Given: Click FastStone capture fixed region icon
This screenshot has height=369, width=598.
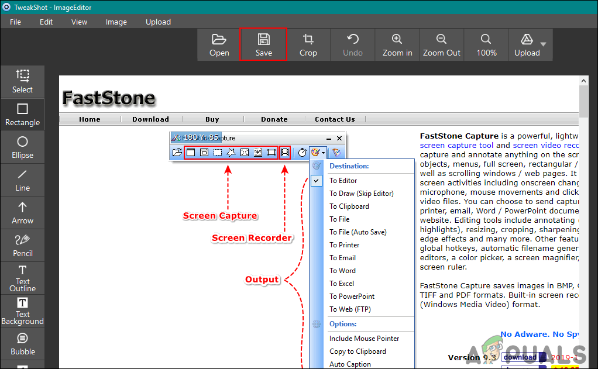Looking at the screenshot, I should coord(271,153).
